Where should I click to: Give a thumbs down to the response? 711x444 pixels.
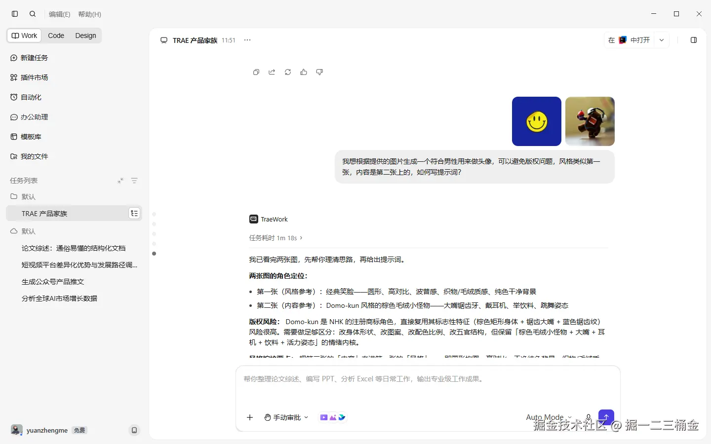(319, 72)
